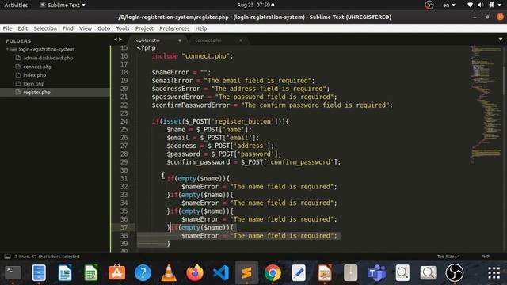507x285 pixels.
Task: Change the Tab Size: 4 setting
Action: coord(448,256)
